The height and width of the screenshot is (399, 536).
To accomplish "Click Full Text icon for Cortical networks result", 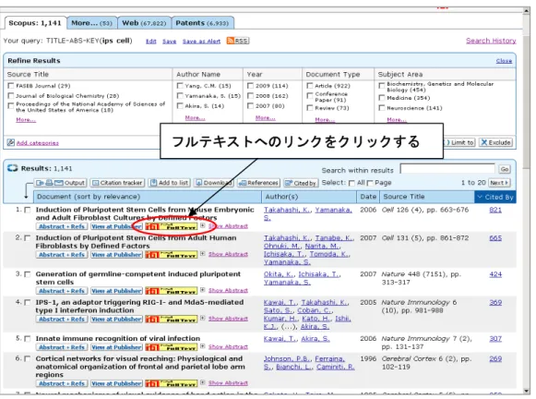I will pyautogui.click(x=171, y=383).
